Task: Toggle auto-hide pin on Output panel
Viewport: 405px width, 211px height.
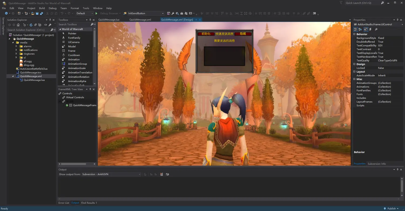Action: click(x=397, y=170)
